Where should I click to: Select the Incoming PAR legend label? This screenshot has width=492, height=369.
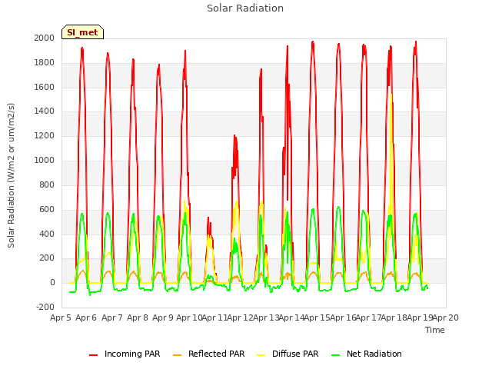coord(132,354)
